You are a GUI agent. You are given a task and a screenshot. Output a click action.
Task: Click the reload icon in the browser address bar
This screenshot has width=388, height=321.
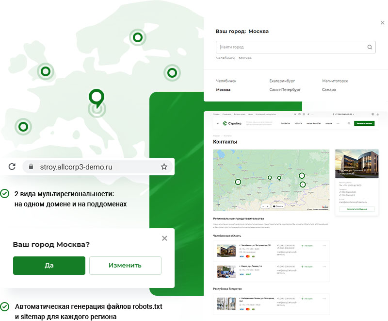(x=12, y=167)
